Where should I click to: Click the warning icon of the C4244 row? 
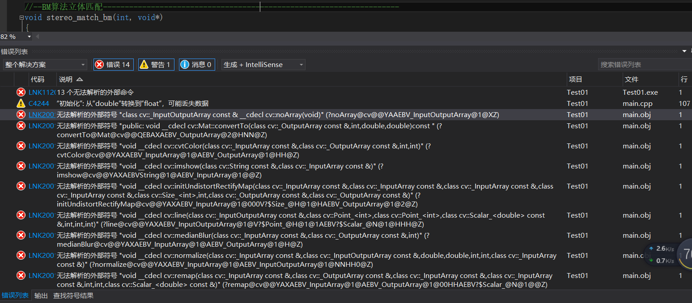point(21,104)
